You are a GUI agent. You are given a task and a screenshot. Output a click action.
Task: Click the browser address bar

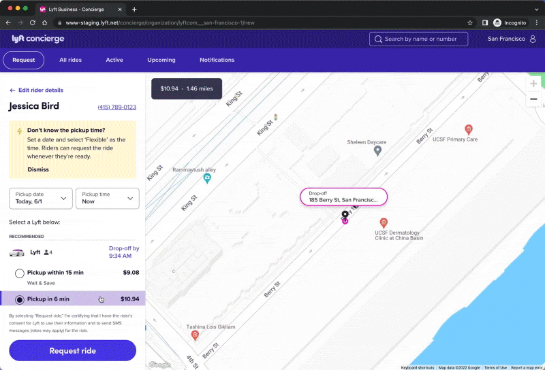[x=261, y=22]
